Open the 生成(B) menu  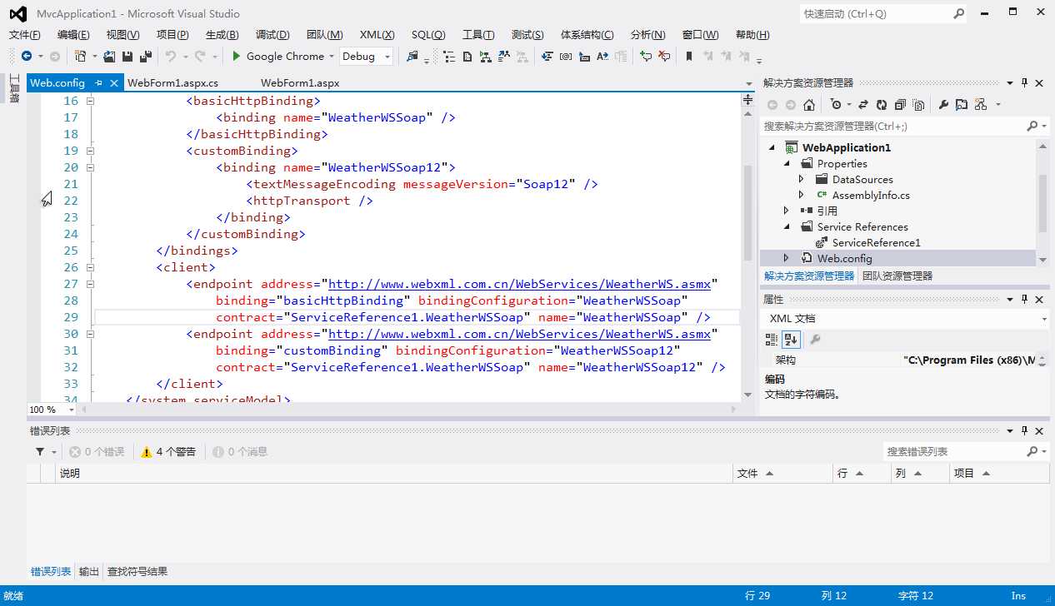tap(222, 34)
